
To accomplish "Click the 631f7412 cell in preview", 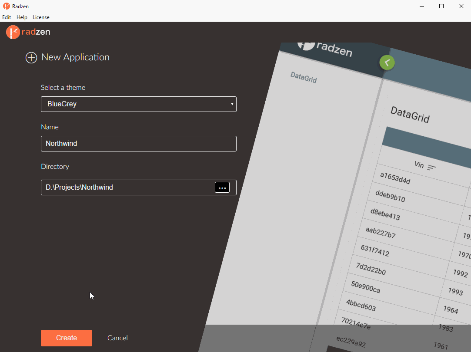I will pos(375,250).
